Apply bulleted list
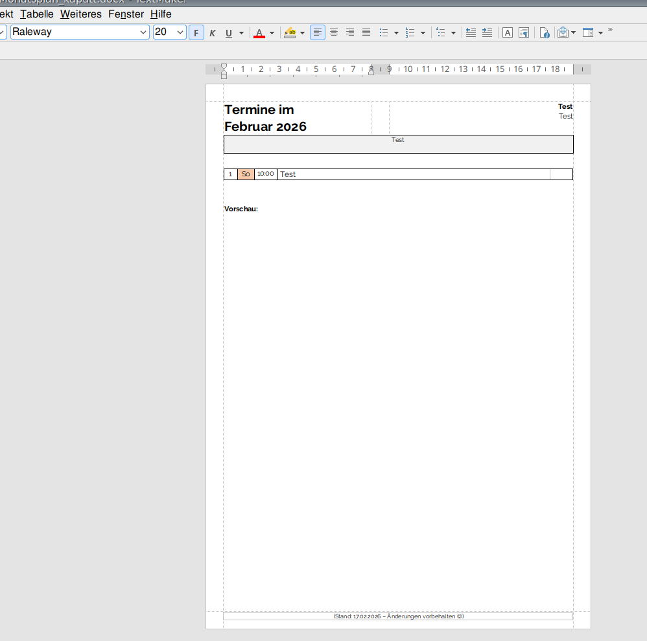 (384, 33)
